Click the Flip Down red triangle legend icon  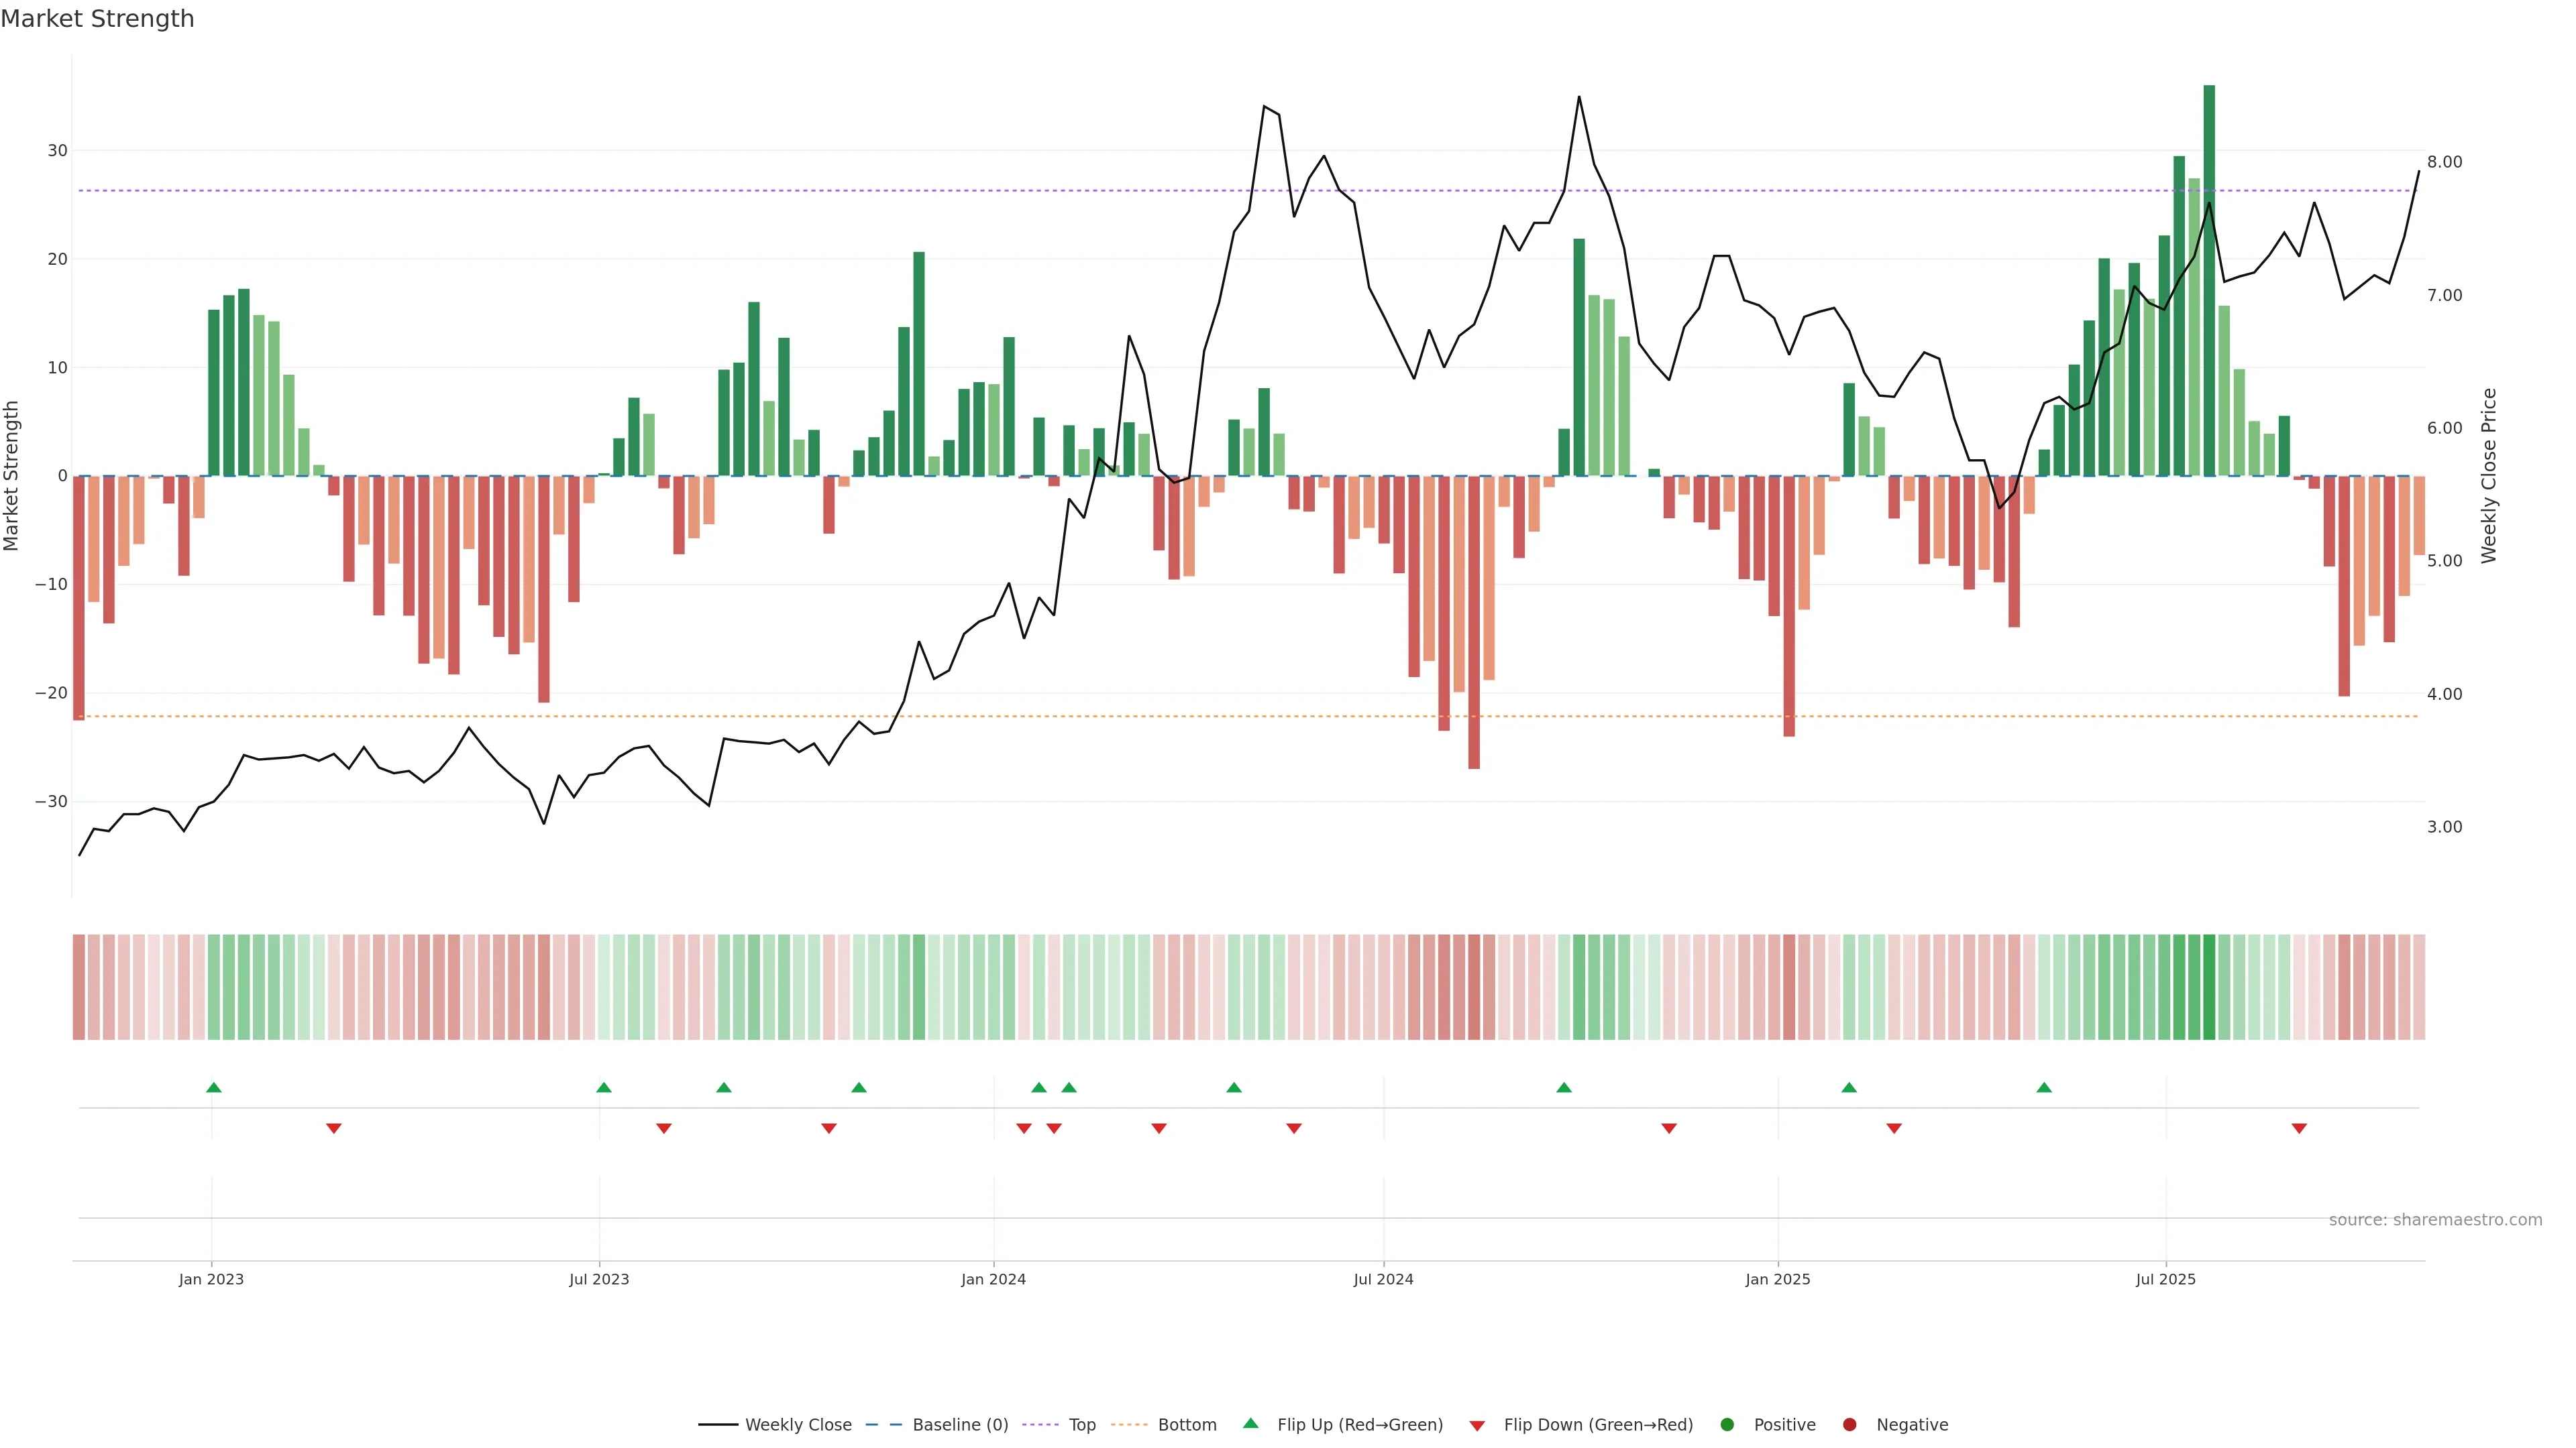[1477, 1425]
